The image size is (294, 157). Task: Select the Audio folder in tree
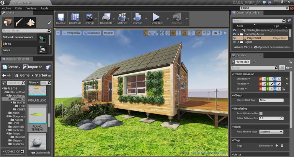pyautogui.click(x=16, y=113)
